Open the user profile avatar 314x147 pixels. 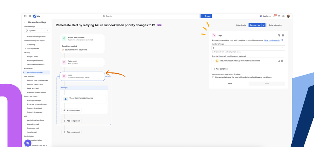point(288,16)
